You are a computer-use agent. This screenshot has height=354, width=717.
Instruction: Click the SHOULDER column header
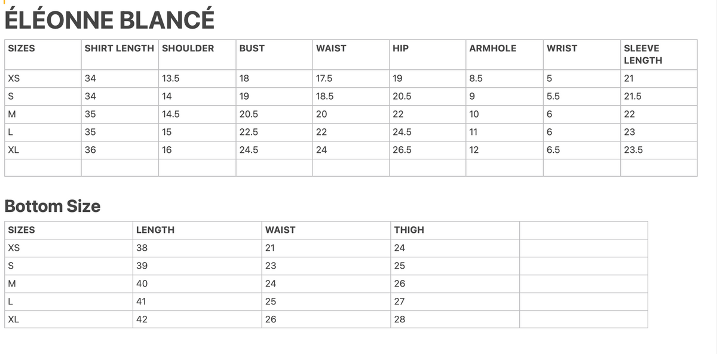188,48
